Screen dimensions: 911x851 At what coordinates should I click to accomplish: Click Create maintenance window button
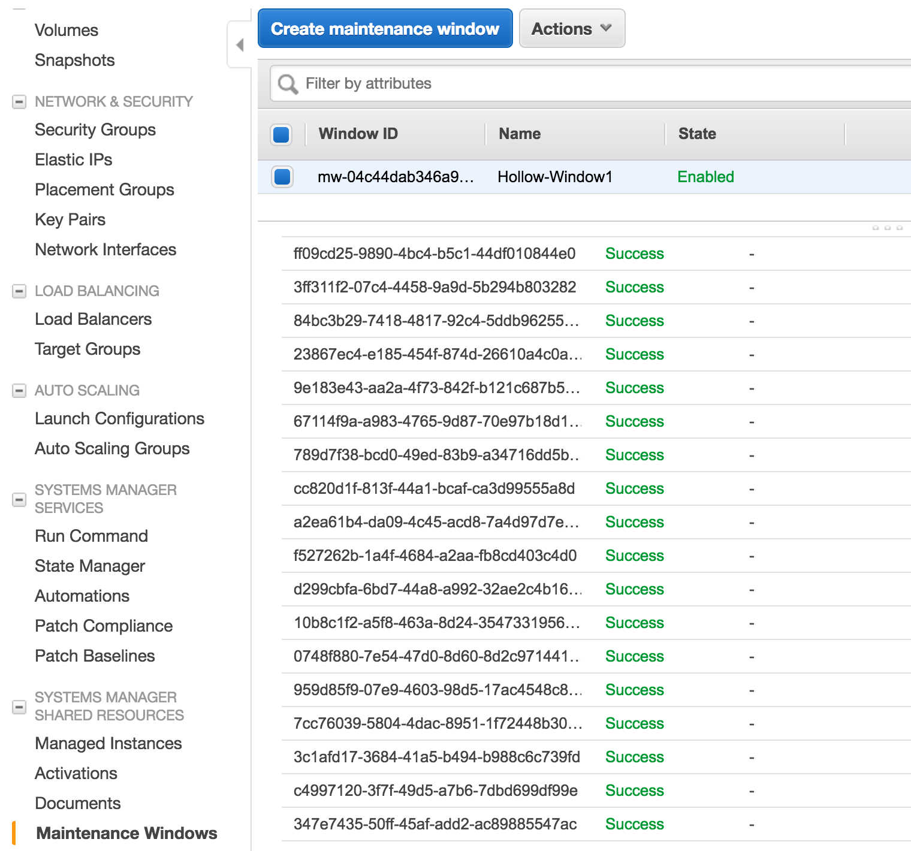click(385, 29)
